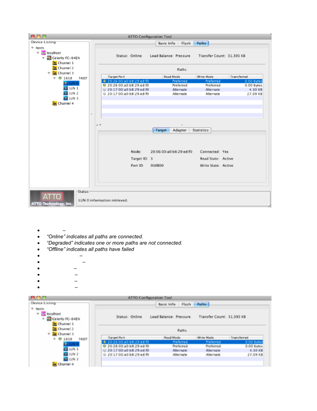This screenshot has height=411, width=317.
Task: Sort by Write Mode column, upper window
Action: 213,77
